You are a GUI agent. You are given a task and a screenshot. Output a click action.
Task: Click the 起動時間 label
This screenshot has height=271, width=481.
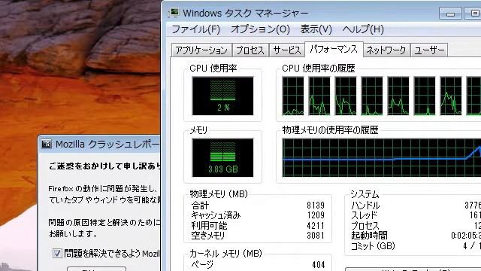(x=369, y=236)
